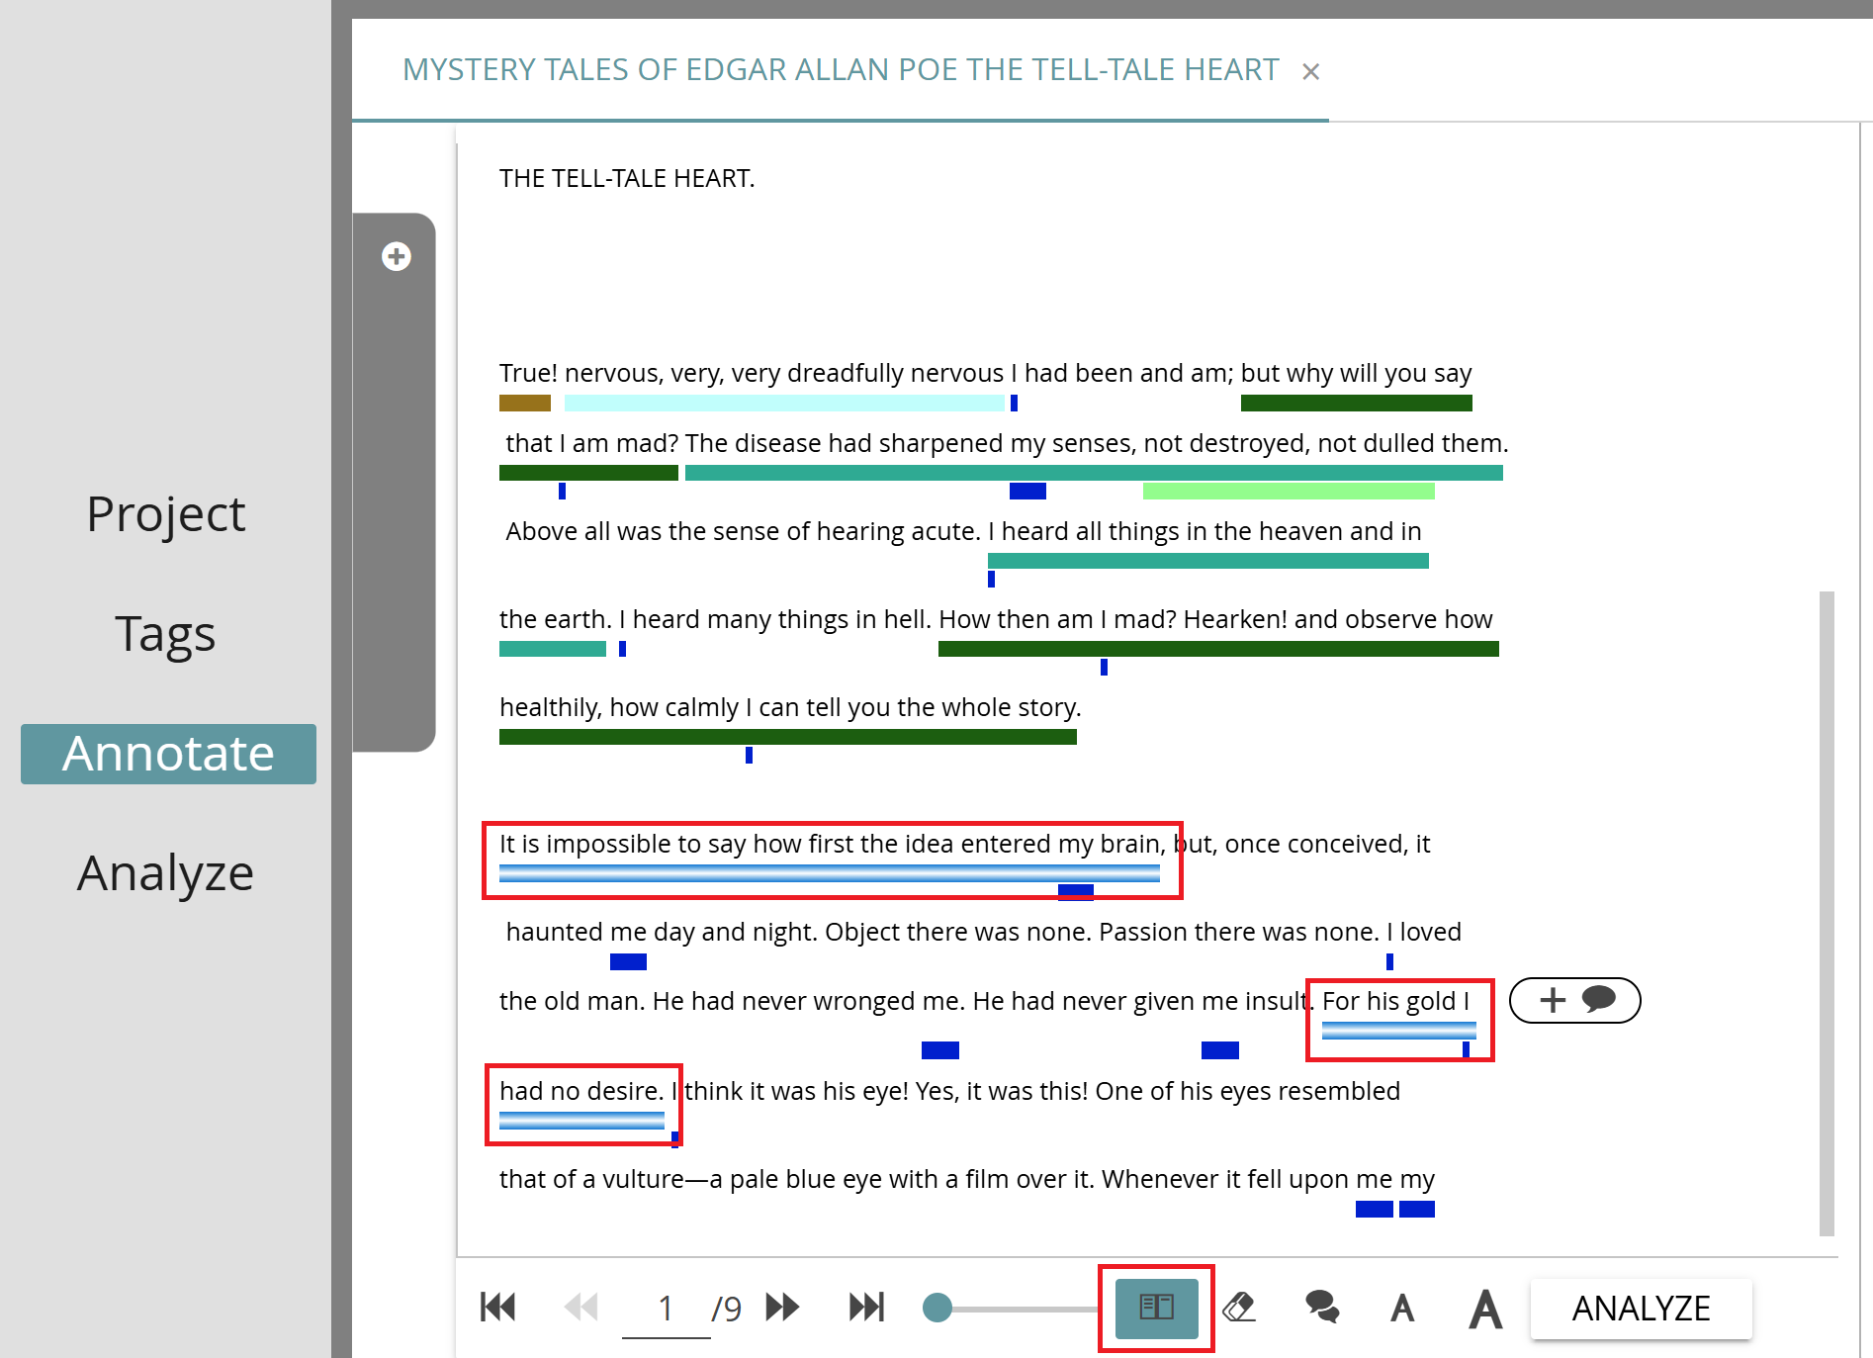Close the Tell-Tale Heart tab
This screenshot has height=1358, width=1873.
[x=1310, y=70]
